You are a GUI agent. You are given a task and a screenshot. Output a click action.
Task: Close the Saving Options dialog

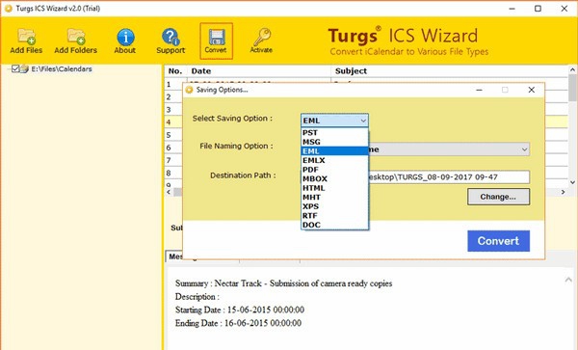531,90
